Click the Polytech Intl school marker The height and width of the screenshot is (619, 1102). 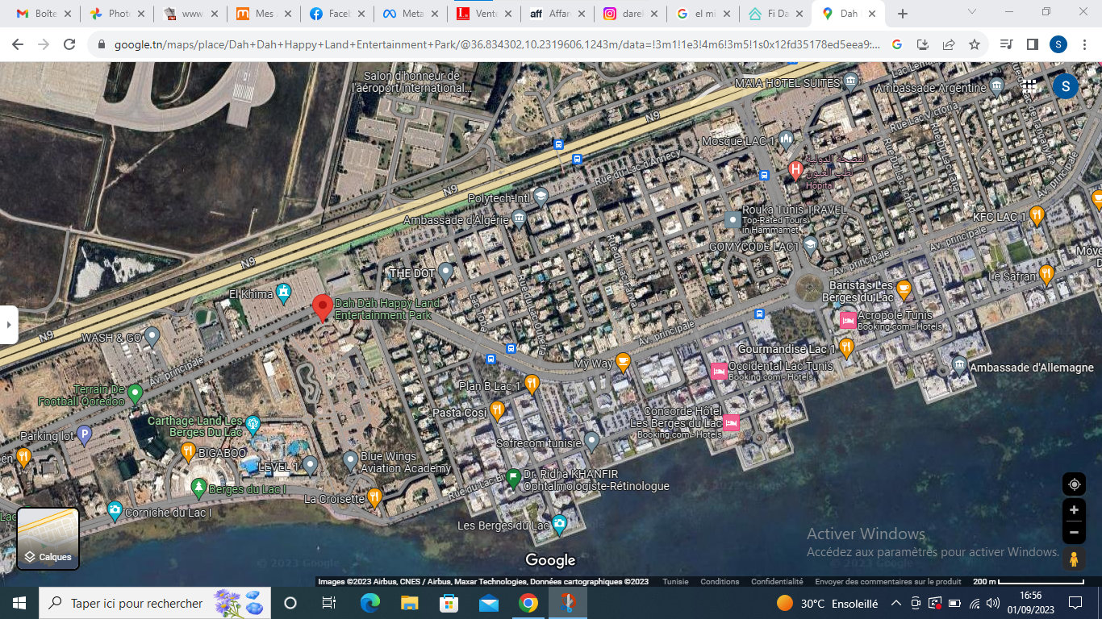tap(540, 196)
